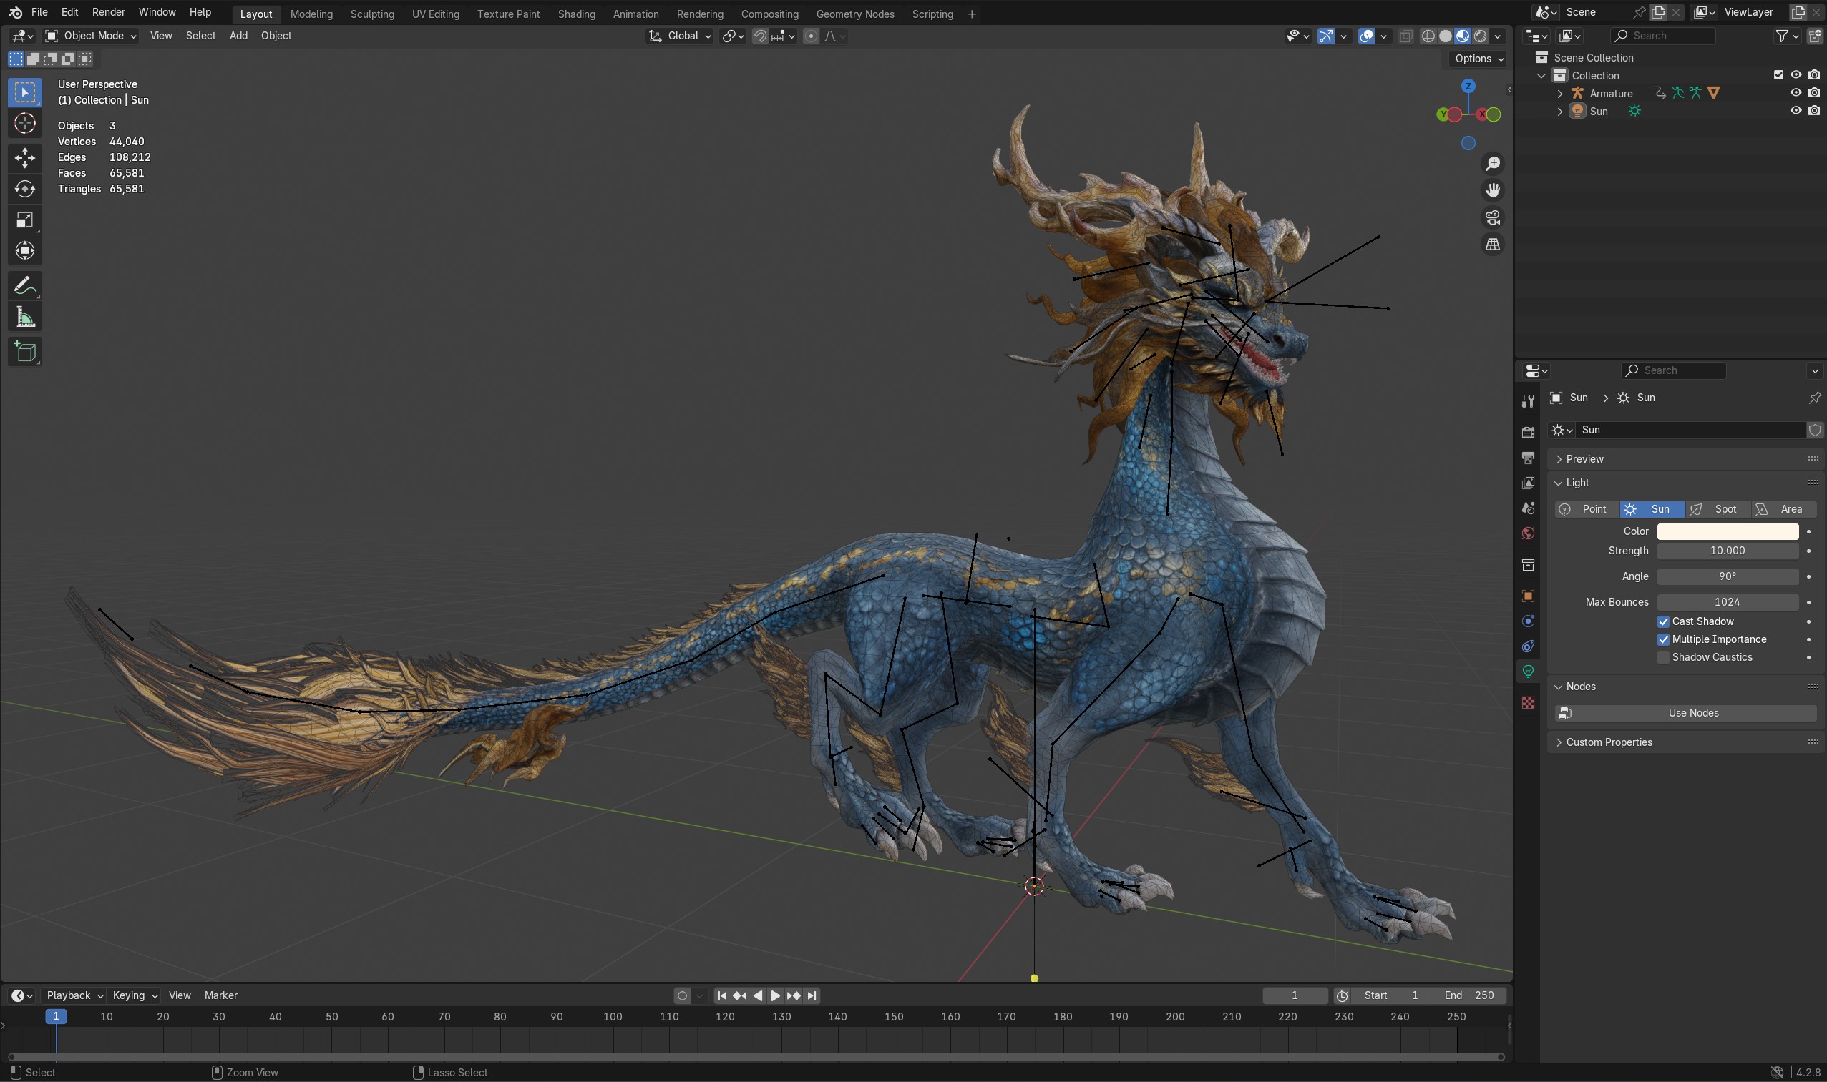Click the light Color swatch
Viewport: 1827px width, 1082px height.
(1727, 531)
